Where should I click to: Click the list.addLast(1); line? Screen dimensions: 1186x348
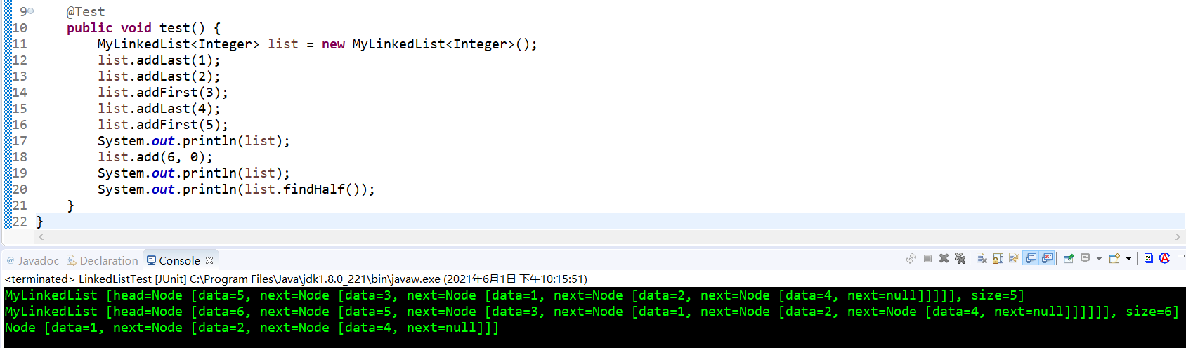(159, 60)
